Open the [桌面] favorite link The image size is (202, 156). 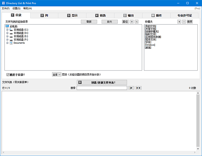coord(148,47)
